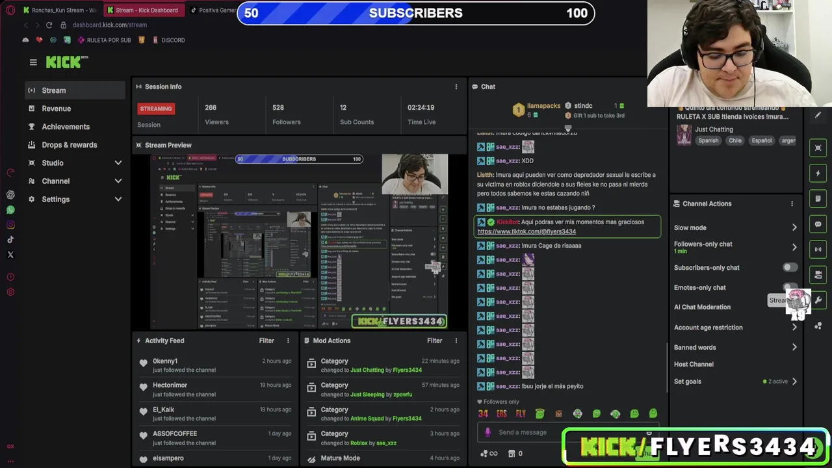
Task: Click Send a message input field
Action: [x=567, y=432]
